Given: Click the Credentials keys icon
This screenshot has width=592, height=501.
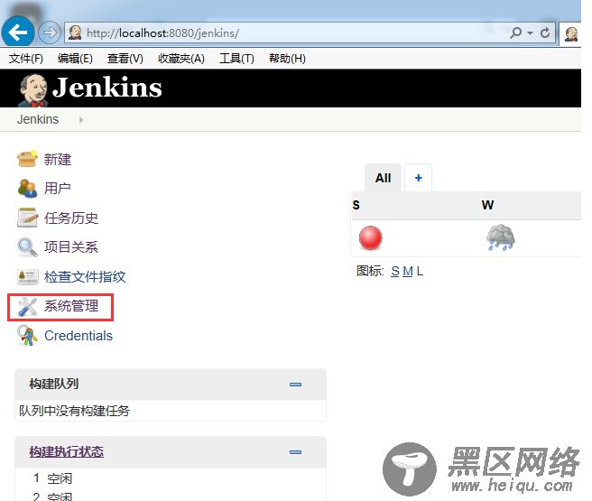Looking at the screenshot, I should tap(27, 336).
